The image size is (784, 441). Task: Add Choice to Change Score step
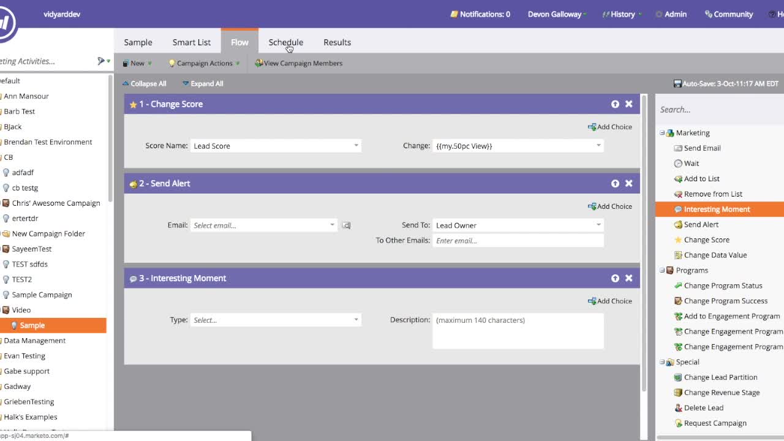[610, 127]
